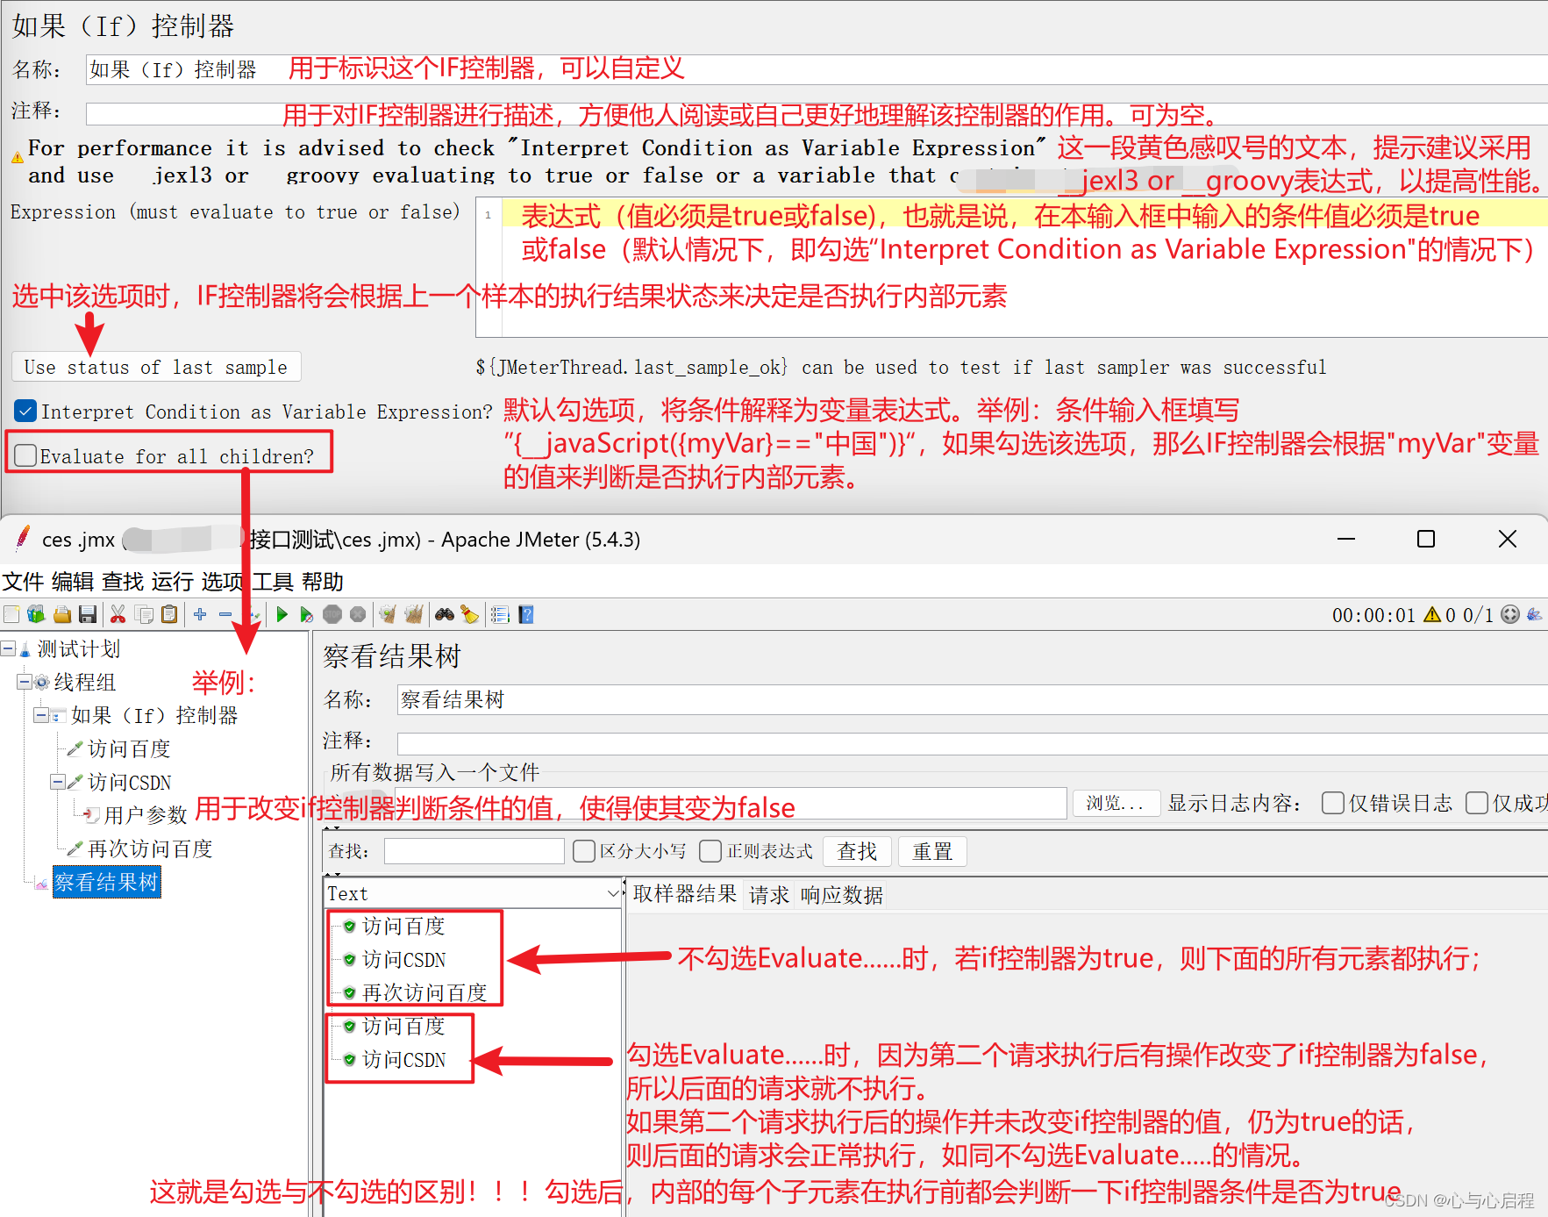Select 再次访问百度 result sample
Screen dimensions: 1548x1217
coord(424,992)
